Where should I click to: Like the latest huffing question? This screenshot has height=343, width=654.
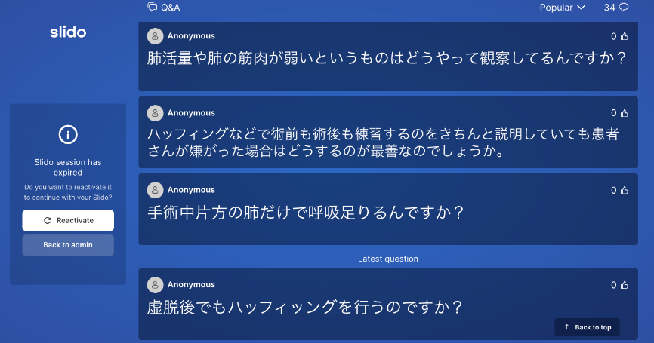click(624, 285)
